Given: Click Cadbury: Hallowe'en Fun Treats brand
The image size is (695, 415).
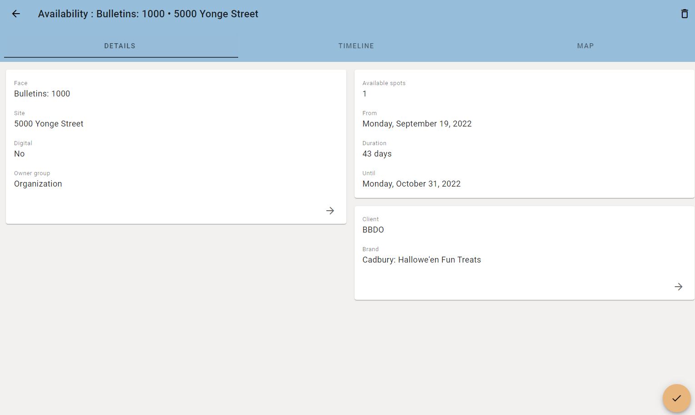Looking at the screenshot, I should [421, 260].
